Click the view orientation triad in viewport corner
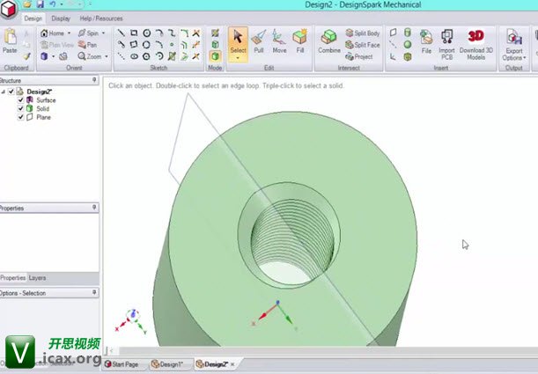This screenshot has height=374, width=538. pyautogui.click(x=133, y=316)
